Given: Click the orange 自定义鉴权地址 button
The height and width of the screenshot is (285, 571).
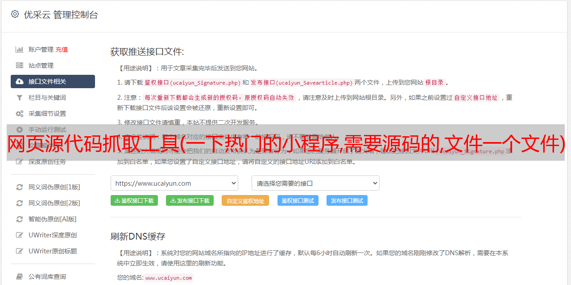Looking at the screenshot, I should coord(245,200).
